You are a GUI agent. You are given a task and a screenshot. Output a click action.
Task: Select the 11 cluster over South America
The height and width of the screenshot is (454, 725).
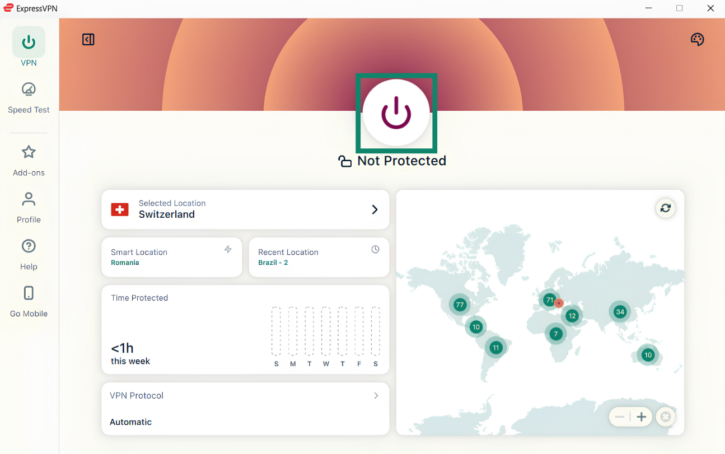pos(495,347)
